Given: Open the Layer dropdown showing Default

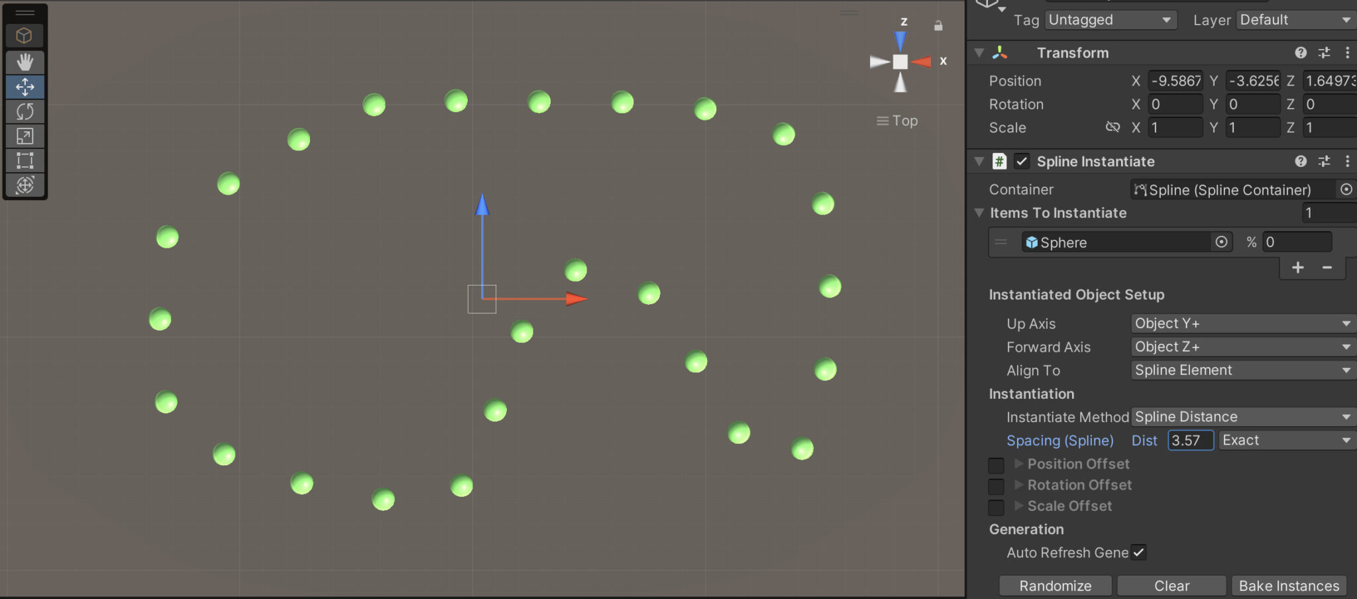Looking at the screenshot, I should pos(1293,20).
